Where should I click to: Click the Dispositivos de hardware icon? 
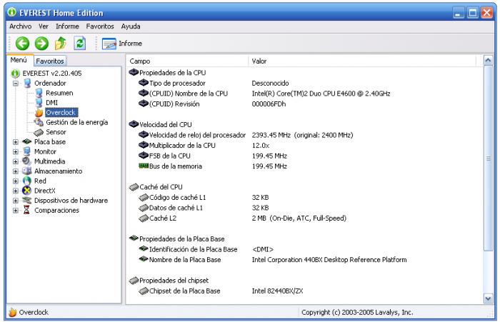tap(27, 201)
